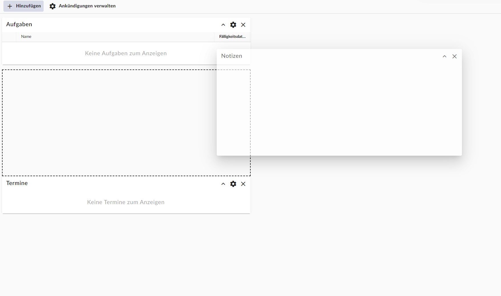Viewport: 501px width, 296px height.
Task: Collapse the Aufgaben widget
Action: (223, 25)
